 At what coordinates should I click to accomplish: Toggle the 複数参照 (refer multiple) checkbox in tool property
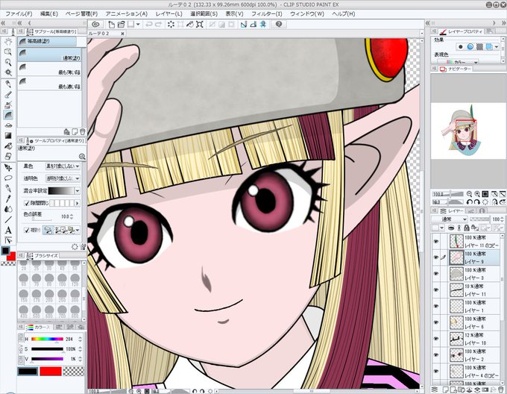(27, 230)
